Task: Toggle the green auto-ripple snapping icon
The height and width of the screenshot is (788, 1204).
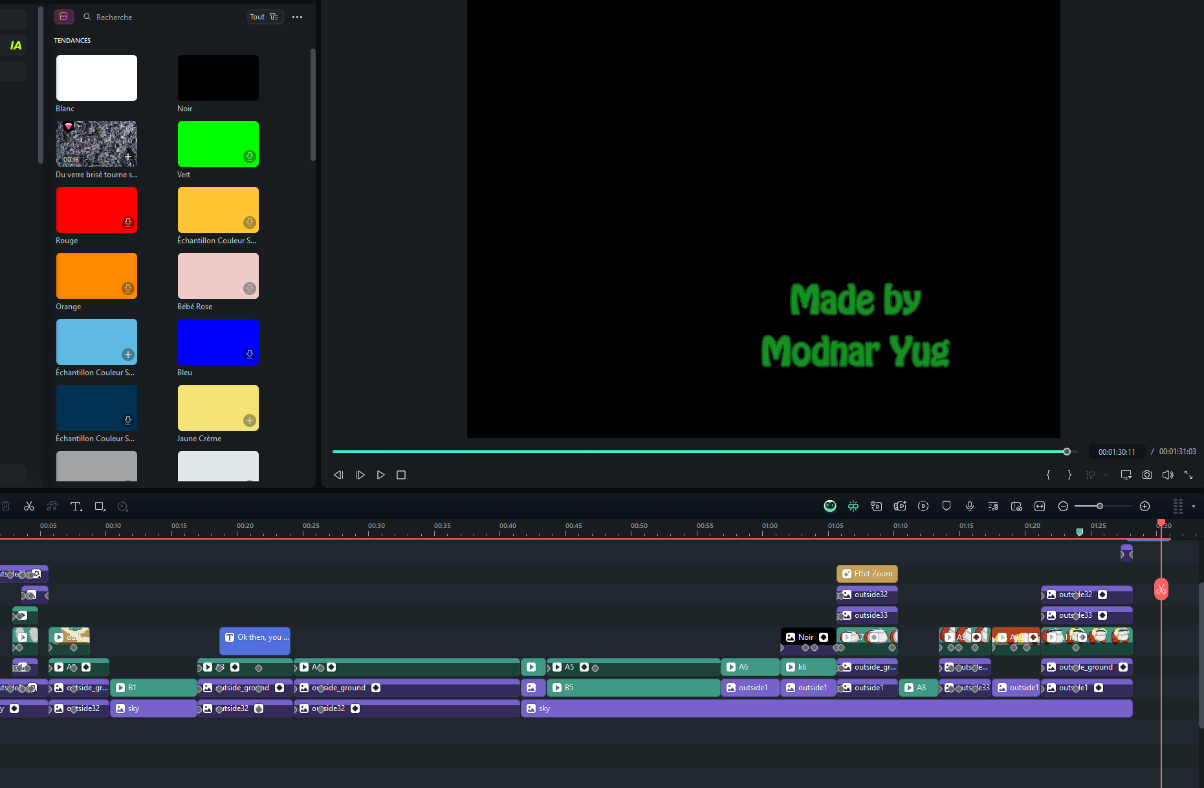Action: click(853, 506)
